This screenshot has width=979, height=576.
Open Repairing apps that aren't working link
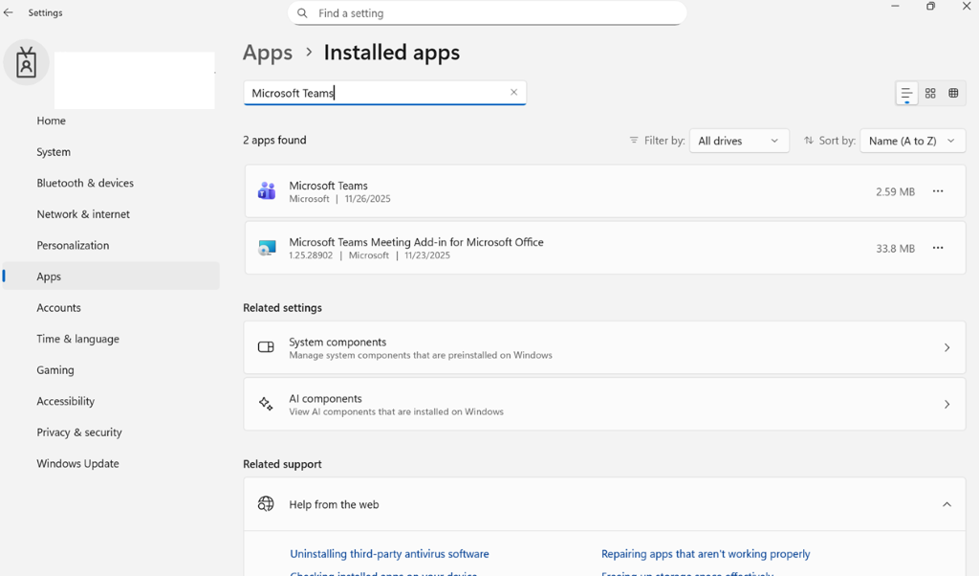(705, 554)
